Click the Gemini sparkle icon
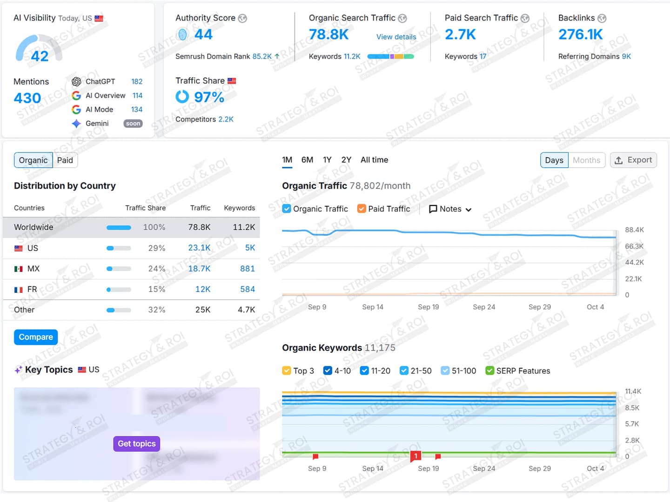 (x=76, y=124)
